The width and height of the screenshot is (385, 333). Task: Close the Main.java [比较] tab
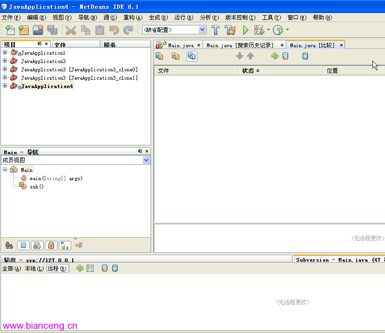(341, 45)
